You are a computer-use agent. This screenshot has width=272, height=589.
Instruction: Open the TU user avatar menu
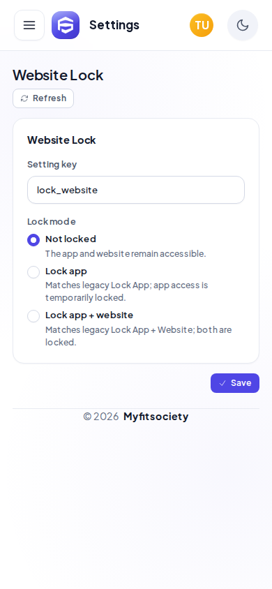point(202,25)
